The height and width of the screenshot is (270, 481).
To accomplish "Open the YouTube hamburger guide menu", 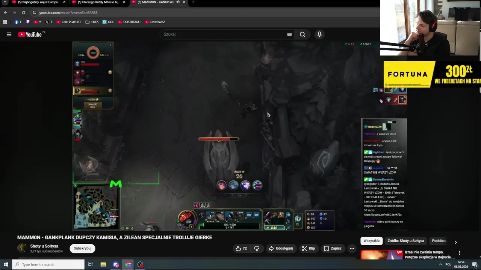I will click(9, 34).
